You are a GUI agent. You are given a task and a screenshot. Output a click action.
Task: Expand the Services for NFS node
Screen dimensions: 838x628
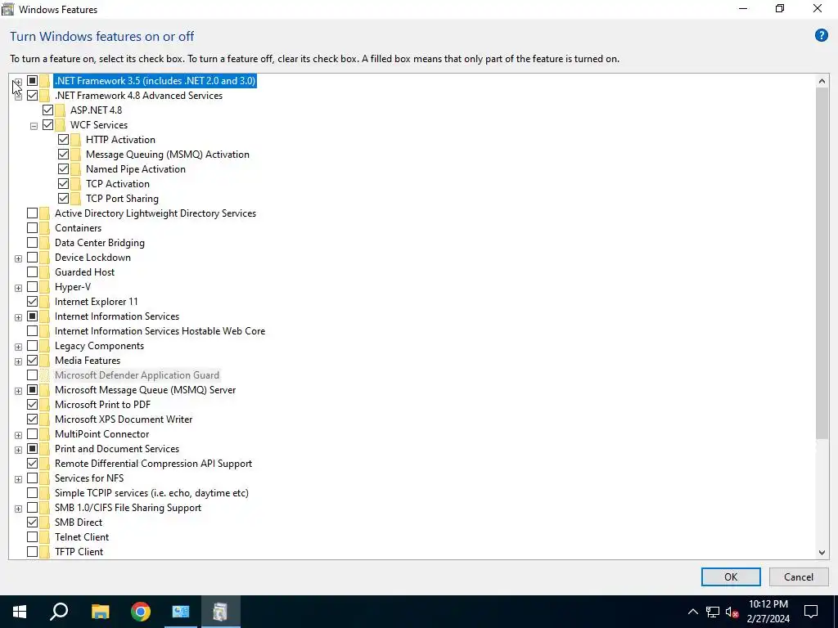18,479
